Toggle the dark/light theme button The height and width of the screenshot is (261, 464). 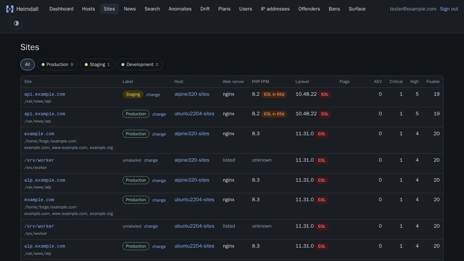click(x=16, y=23)
